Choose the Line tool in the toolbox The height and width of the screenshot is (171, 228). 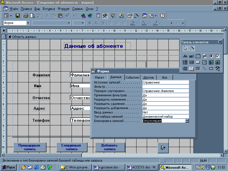point(204,69)
